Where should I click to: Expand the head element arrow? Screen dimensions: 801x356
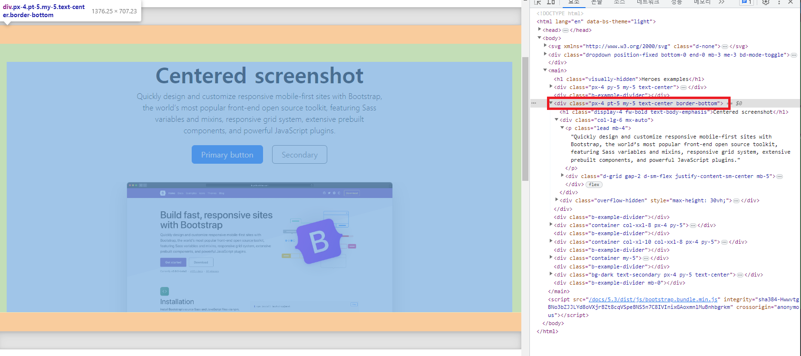(540, 30)
